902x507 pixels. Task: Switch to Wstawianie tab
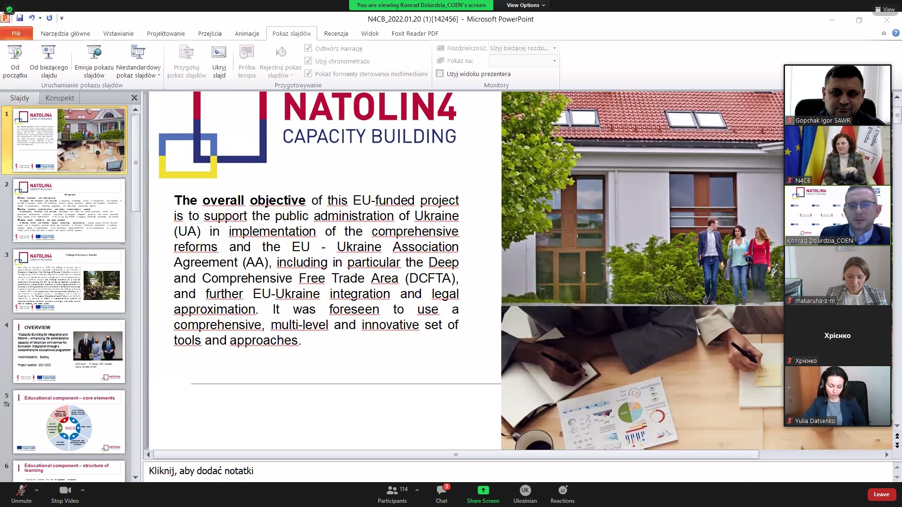click(x=118, y=33)
